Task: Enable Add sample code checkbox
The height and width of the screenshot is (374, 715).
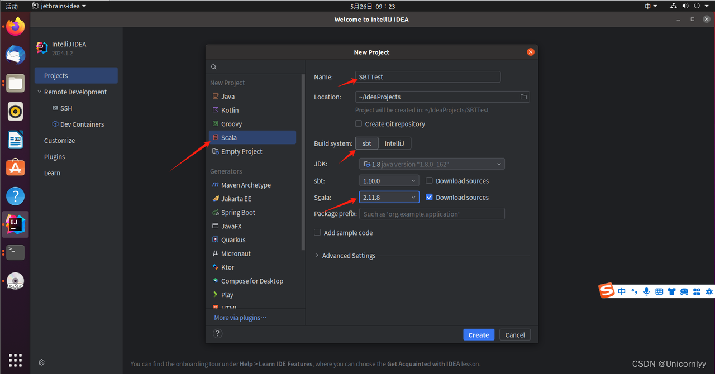Action: click(x=317, y=232)
